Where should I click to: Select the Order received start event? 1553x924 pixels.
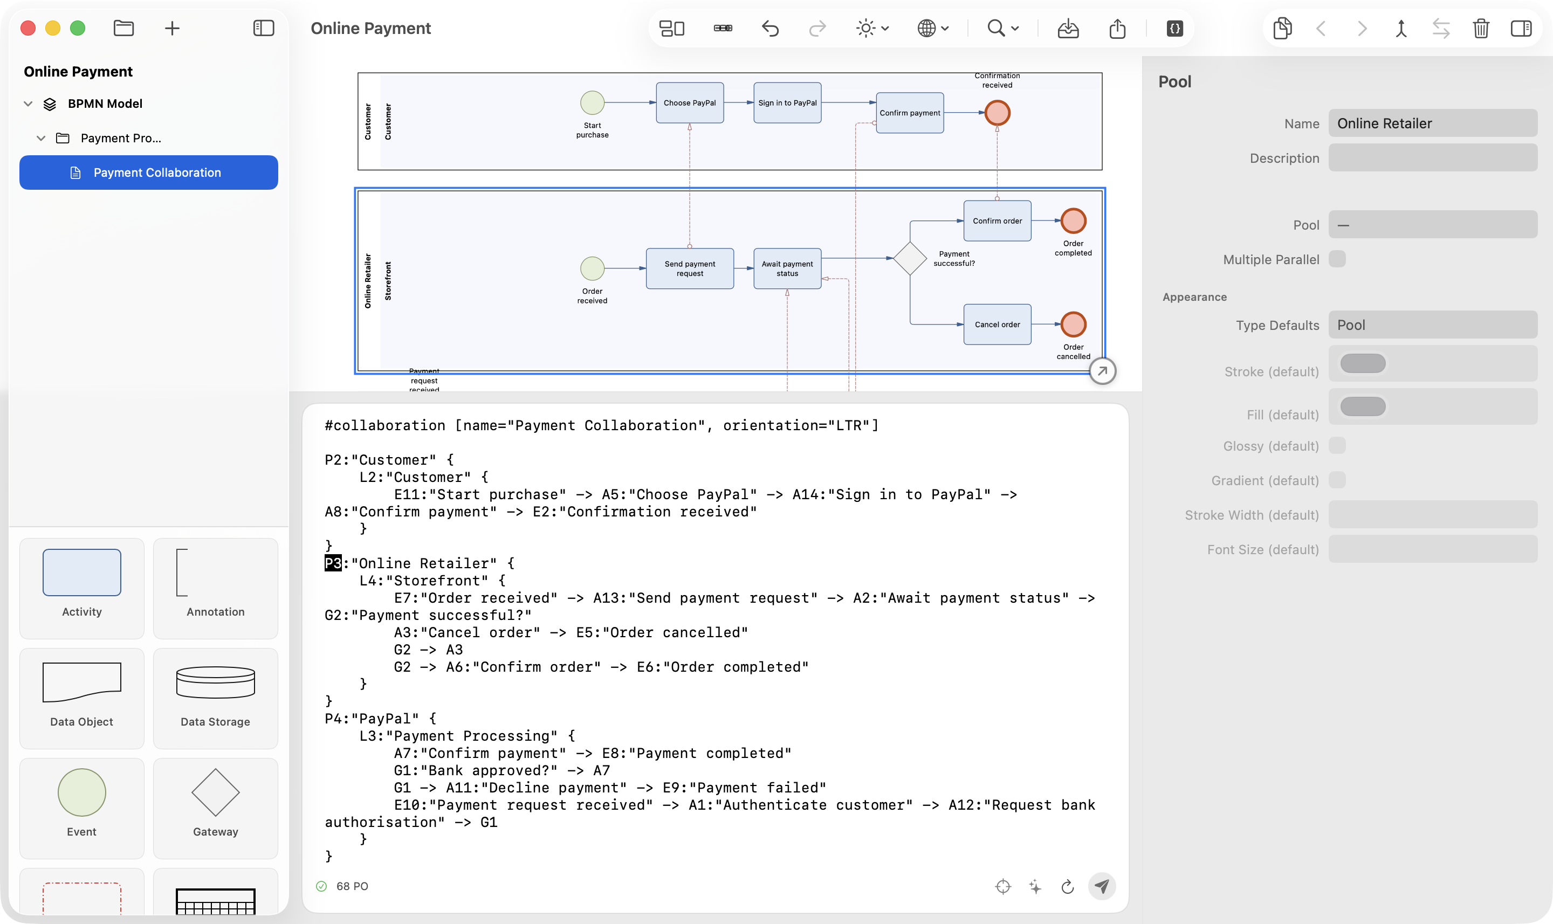pyautogui.click(x=592, y=268)
